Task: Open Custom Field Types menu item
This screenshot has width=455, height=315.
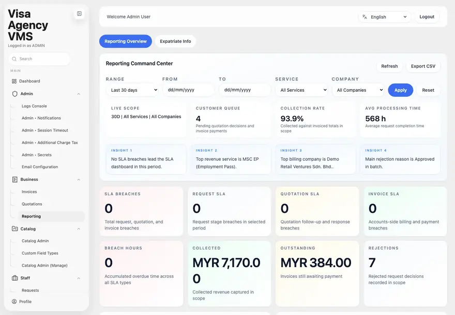Action: coord(40,253)
